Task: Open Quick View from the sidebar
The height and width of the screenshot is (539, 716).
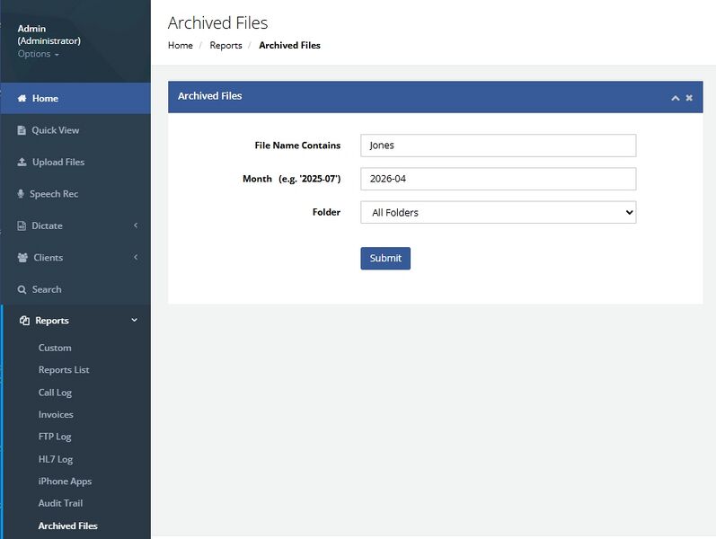Action: point(56,130)
